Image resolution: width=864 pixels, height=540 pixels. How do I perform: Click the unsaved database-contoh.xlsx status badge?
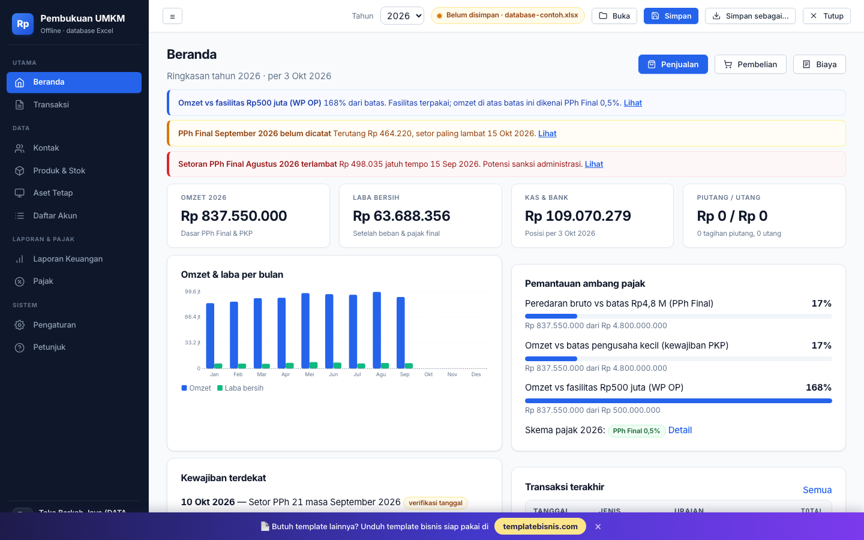tap(508, 16)
